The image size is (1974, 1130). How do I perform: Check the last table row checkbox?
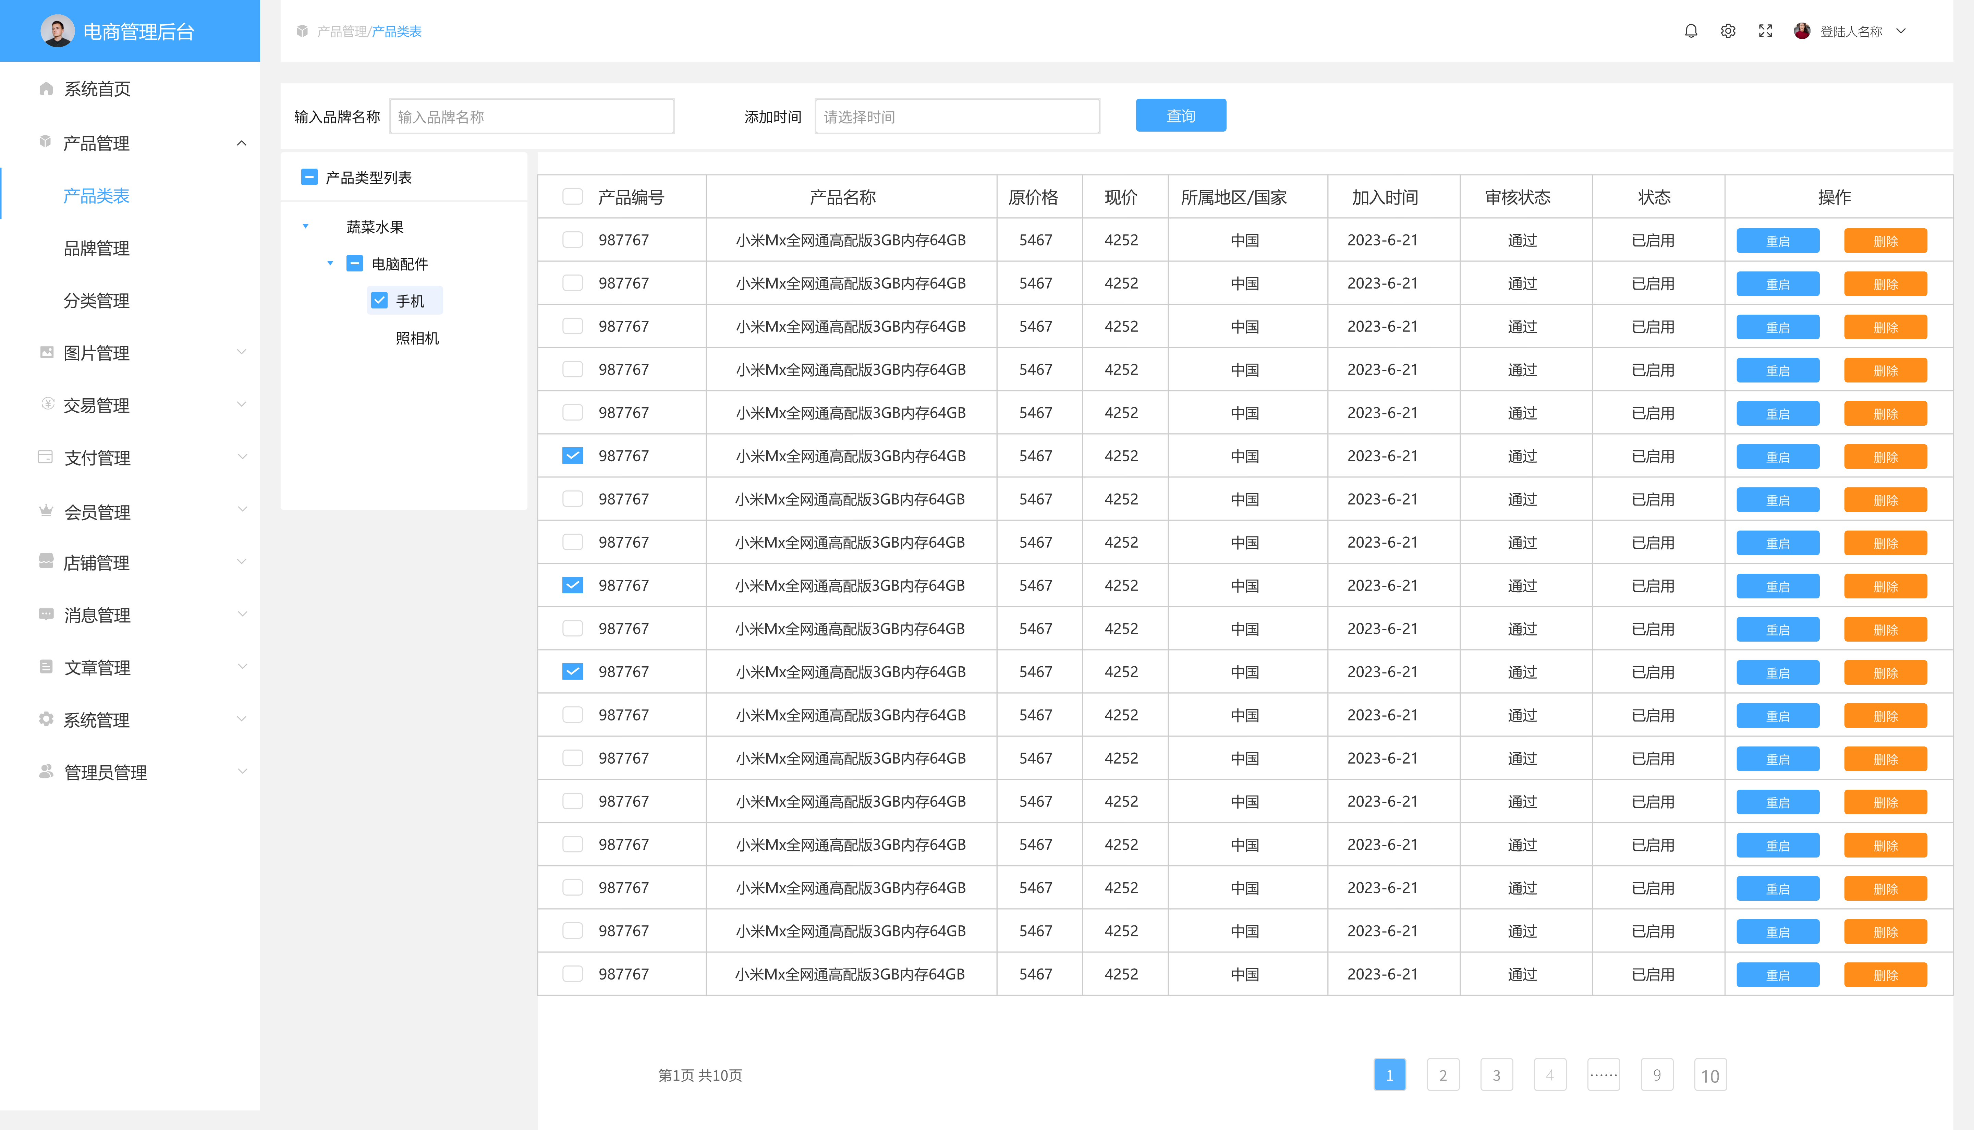[573, 973]
